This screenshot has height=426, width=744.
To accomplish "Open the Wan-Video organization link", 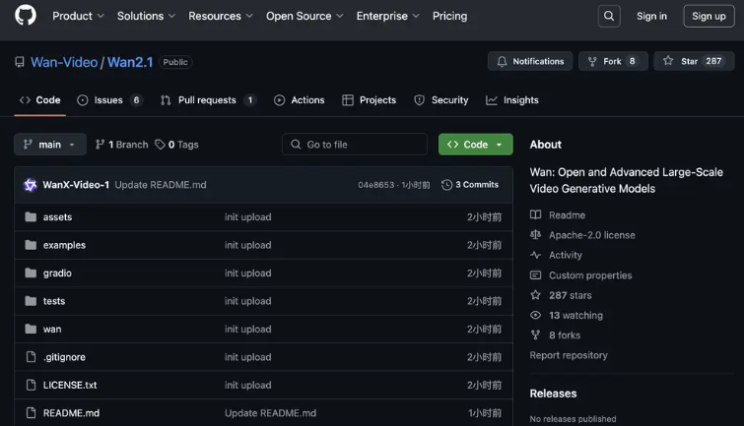I will click(x=64, y=62).
